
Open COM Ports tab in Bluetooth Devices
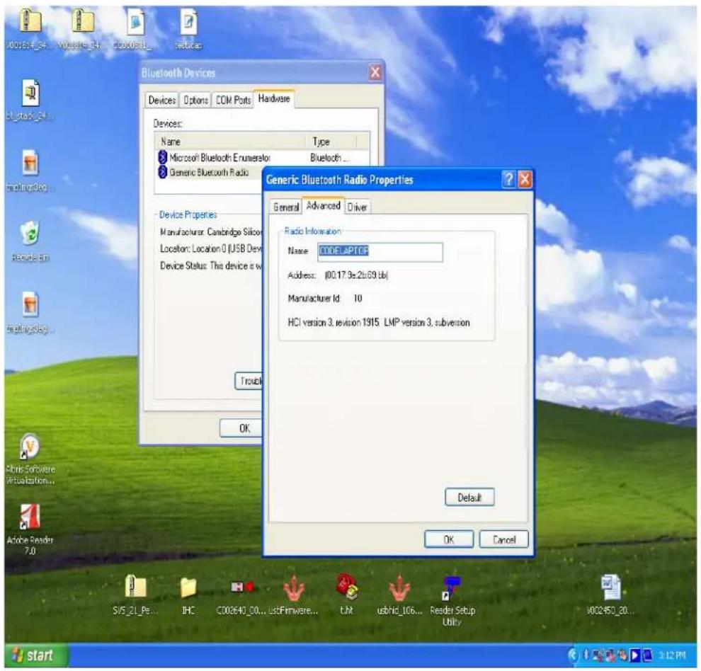point(234,100)
